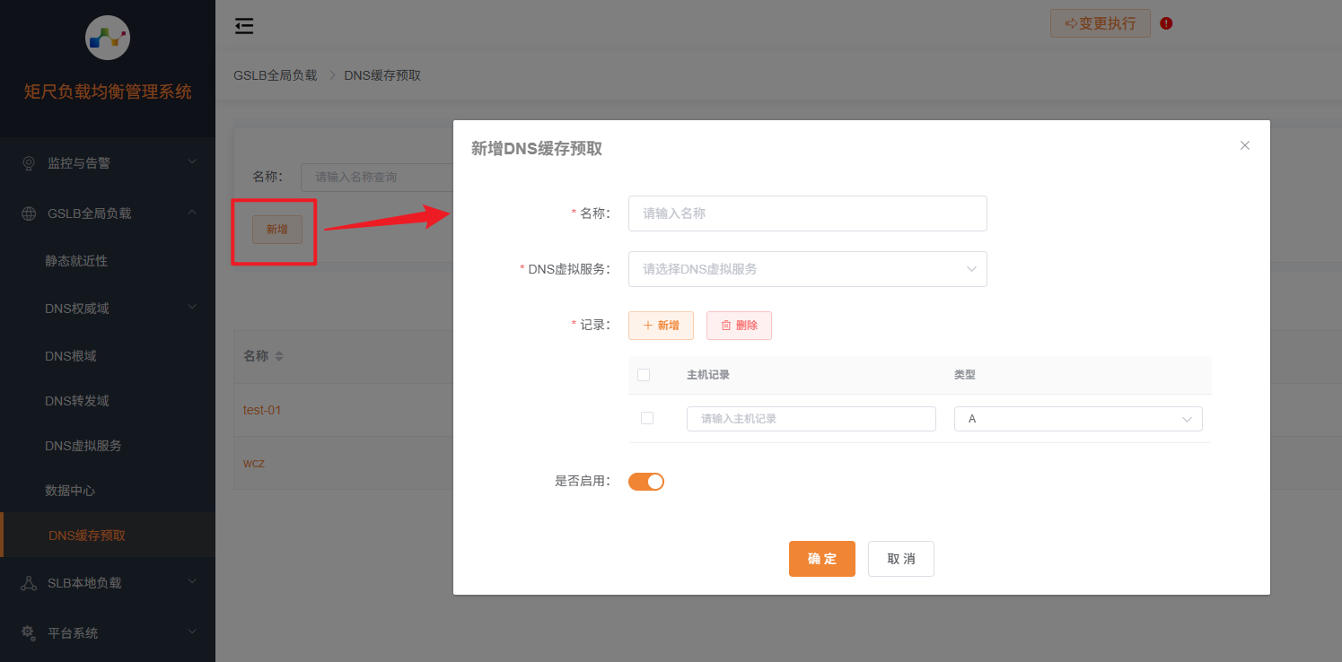
Task: Click the 名称 input field in dialog
Action: 807,213
